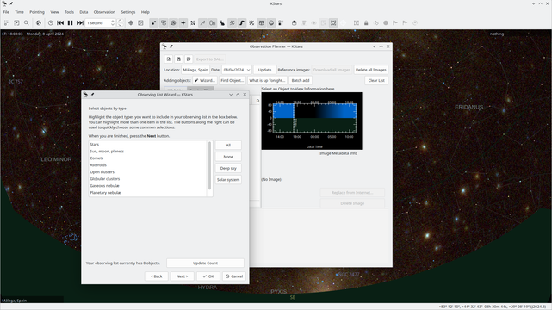Select Sun, moon, planets list entry

tap(148, 152)
